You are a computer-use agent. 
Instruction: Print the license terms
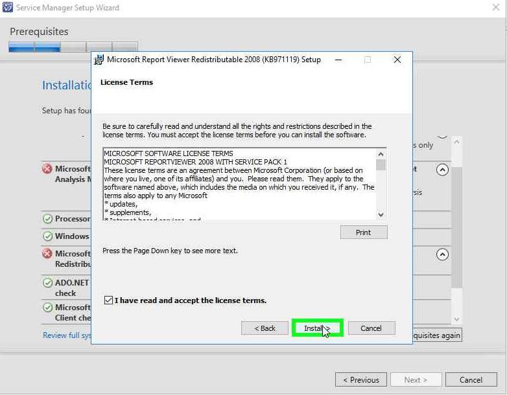point(364,232)
